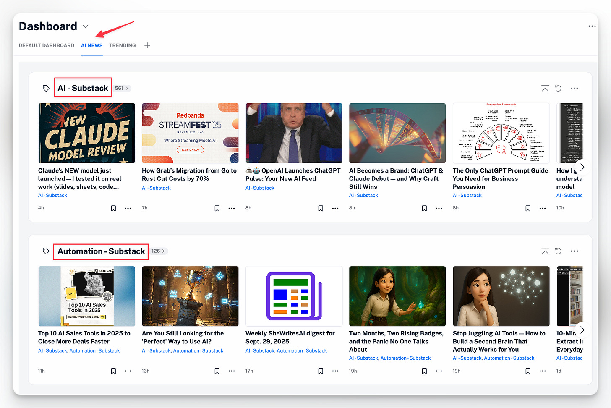Image resolution: width=611 pixels, height=408 pixels.
Task: Open the Trending tab
Action: [123, 45]
